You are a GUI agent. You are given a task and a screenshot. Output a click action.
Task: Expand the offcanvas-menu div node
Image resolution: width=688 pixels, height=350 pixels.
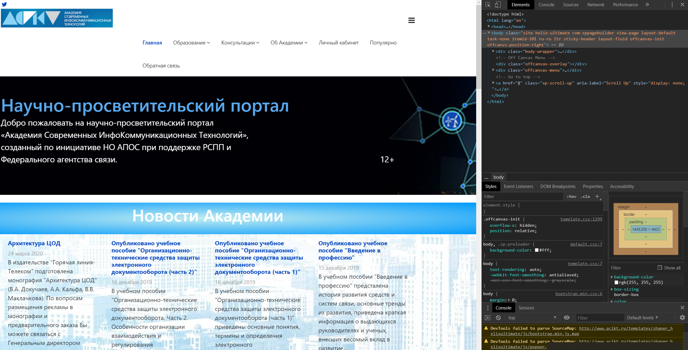[493, 70]
